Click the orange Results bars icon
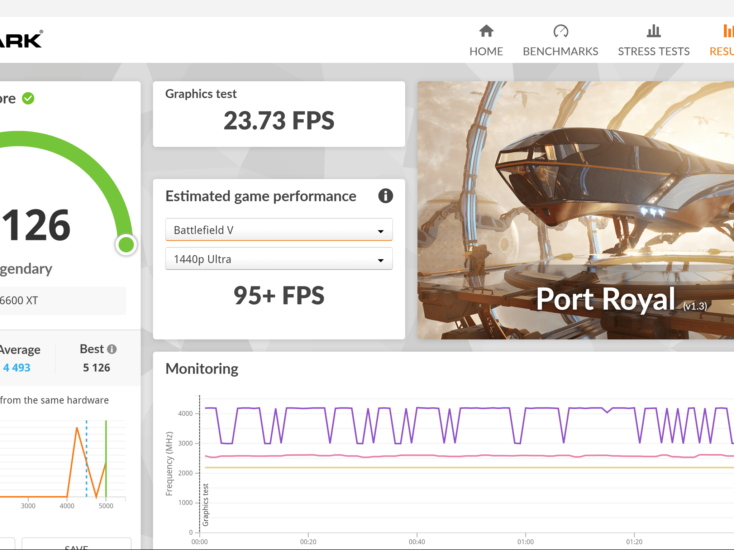The height and width of the screenshot is (550, 734). (x=728, y=31)
